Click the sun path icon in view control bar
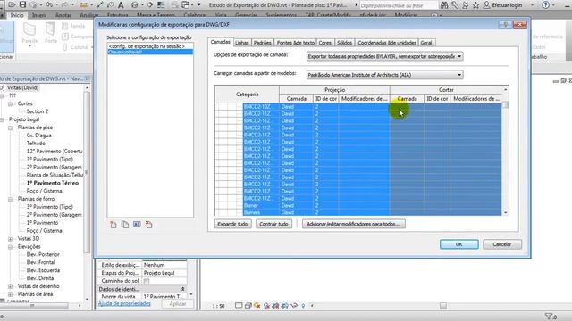Viewport: 572px width, 321px height. [257, 306]
